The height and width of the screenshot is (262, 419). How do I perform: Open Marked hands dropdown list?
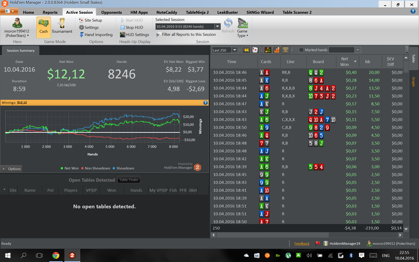[x=357, y=50]
